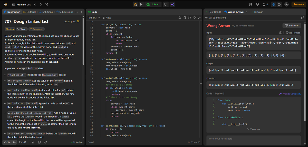The width and height of the screenshot is (308, 147).
Task: Switch to the Test Result tab
Action: pyautogui.click(x=213, y=12)
